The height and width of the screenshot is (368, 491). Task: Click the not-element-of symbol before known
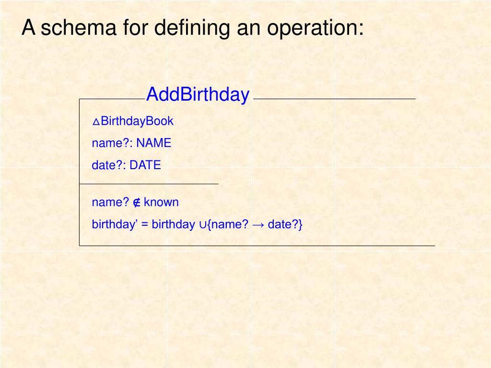137,203
